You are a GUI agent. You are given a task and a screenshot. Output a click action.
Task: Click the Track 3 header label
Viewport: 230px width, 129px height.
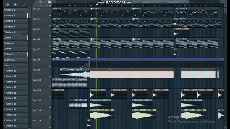point(36,9)
